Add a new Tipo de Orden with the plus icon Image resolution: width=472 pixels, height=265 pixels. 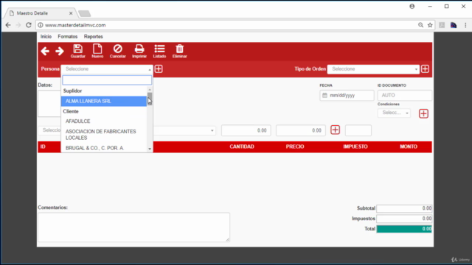[x=425, y=68]
